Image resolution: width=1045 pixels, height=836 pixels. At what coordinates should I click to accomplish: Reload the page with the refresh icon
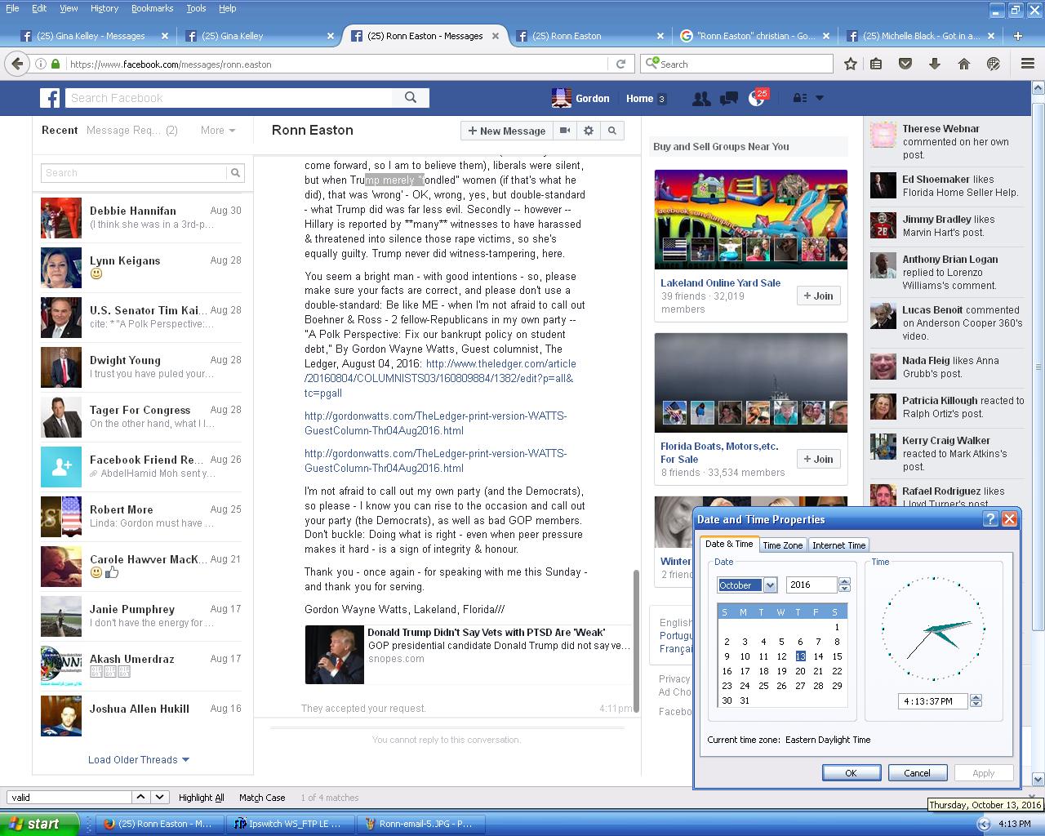pyautogui.click(x=620, y=64)
